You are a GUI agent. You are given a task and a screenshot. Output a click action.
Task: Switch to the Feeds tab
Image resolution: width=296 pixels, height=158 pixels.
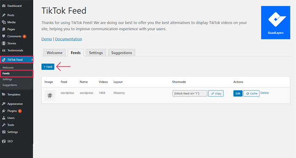pos(76,53)
